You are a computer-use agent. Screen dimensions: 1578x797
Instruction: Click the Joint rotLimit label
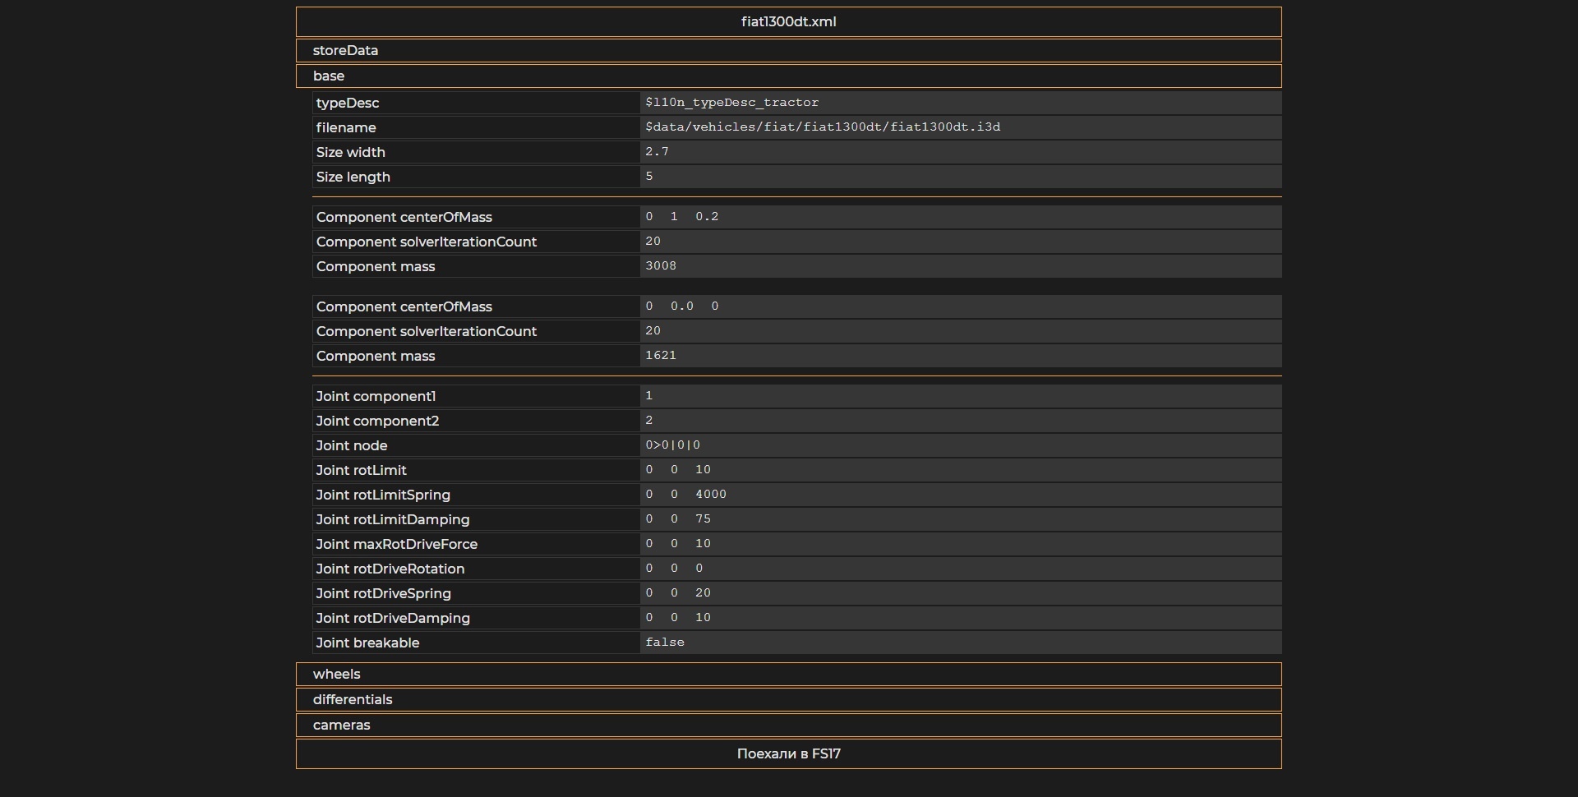click(x=362, y=470)
